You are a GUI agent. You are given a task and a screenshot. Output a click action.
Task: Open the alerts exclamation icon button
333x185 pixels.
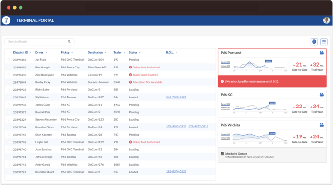tap(314, 42)
